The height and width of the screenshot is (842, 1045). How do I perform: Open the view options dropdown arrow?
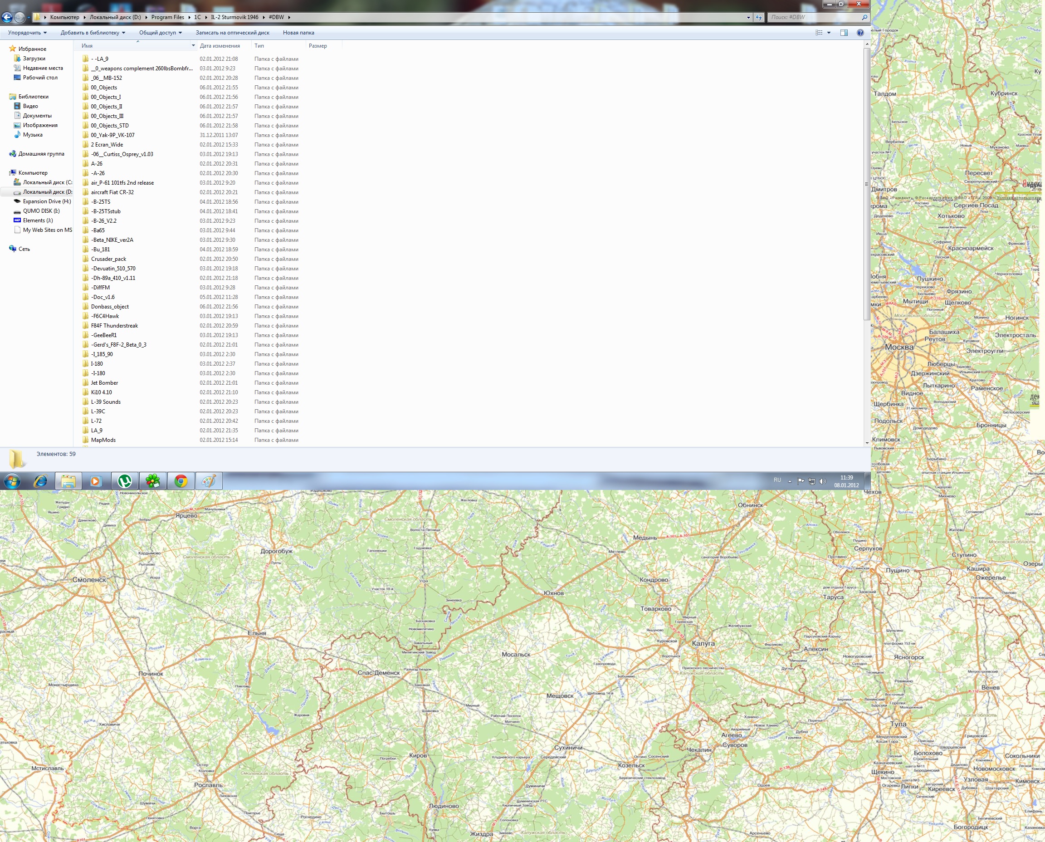point(829,33)
